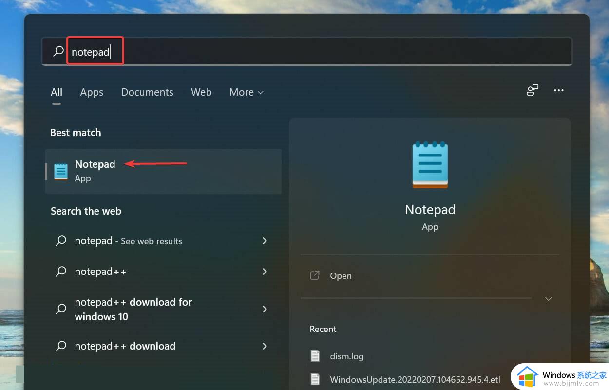609x390 pixels.
Task: Expand the More filter dropdown
Action: (247, 92)
